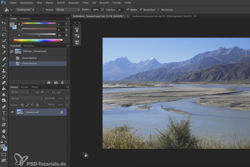The image size is (250, 167).
Task: Hide the Hintergrund layer visibility
Action: pyautogui.click(x=12, y=112)
